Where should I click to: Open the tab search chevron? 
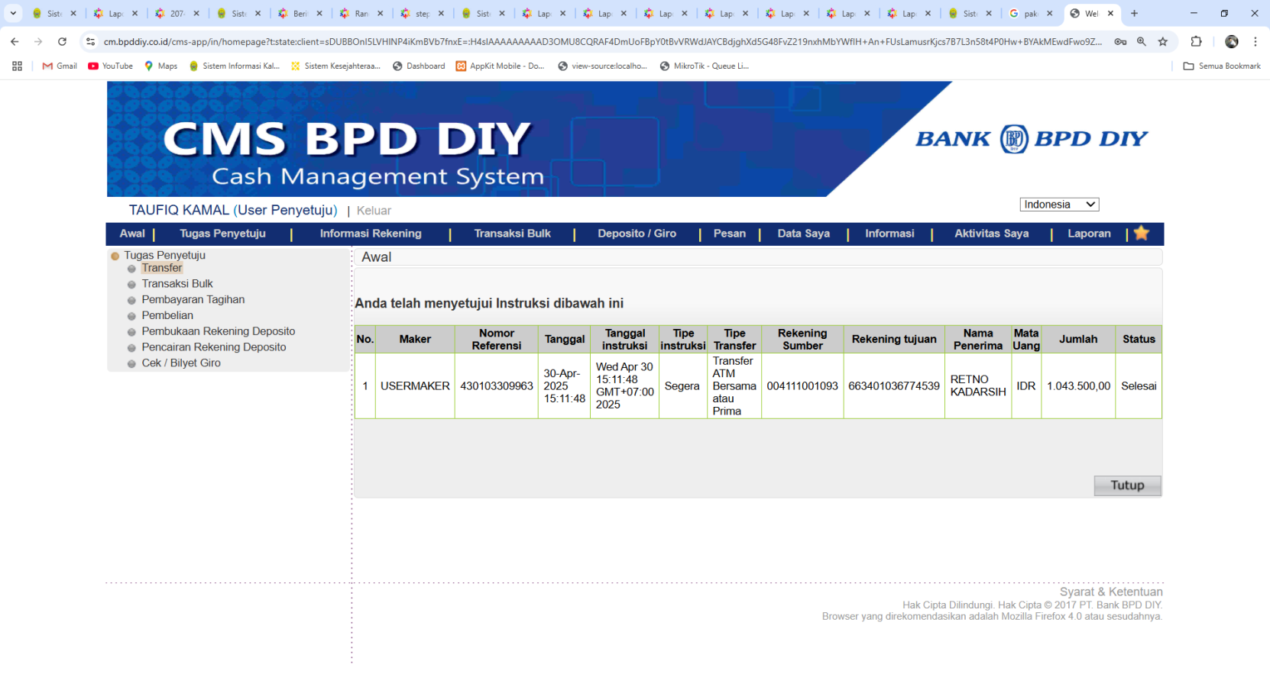(x=13, y=13)
